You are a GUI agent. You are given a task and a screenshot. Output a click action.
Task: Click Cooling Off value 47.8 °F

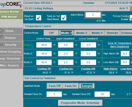(91, 72)
